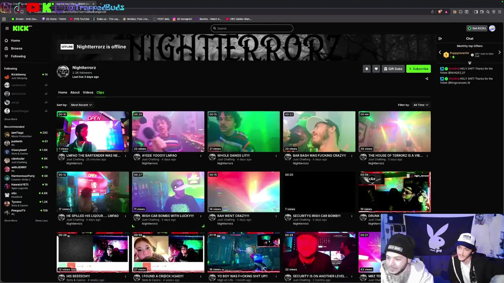Open the user profile avatar menu
The image size is (504, 283).
click(x=492, y=28)
